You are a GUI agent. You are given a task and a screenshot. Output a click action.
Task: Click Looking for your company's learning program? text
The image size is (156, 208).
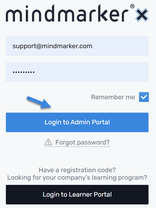tap(77, 177)
